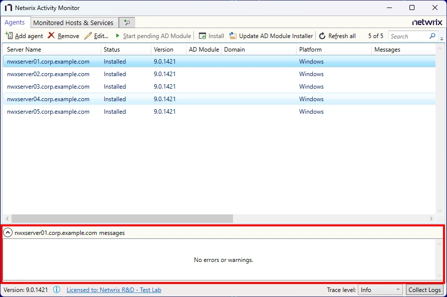Click the Refresh all circular arrow icon

[322, 36]
